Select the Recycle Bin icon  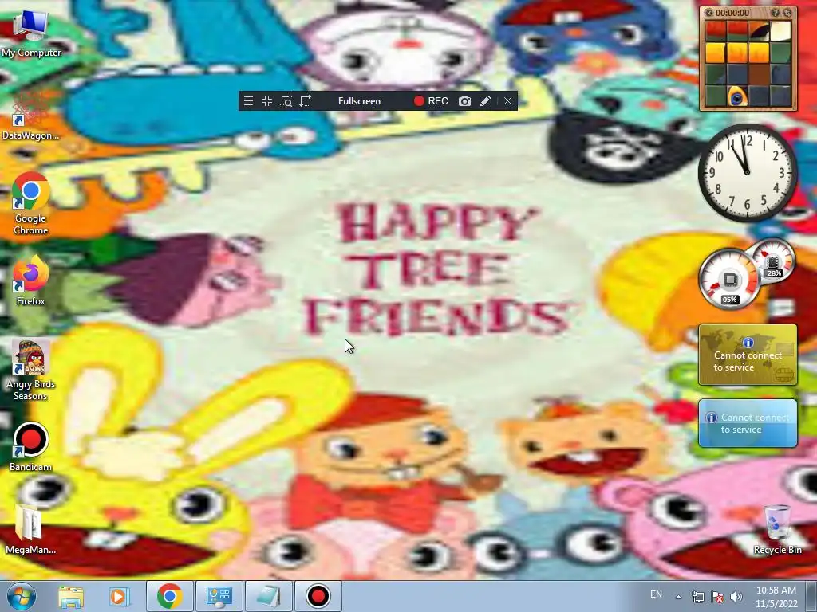click(777, 529)
